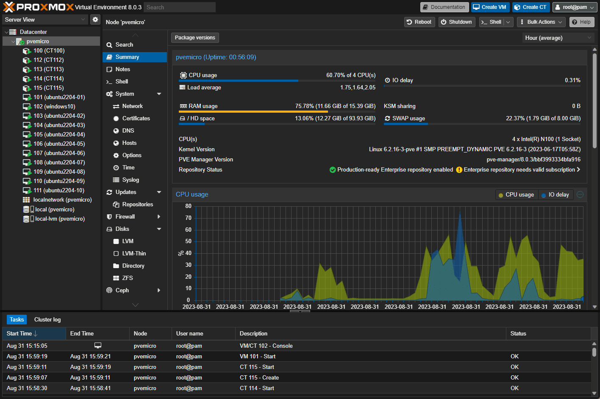Viewport: 600px width, 399px height.
Task: Click the Proxmox logo
Action: [x=38, y=7]
